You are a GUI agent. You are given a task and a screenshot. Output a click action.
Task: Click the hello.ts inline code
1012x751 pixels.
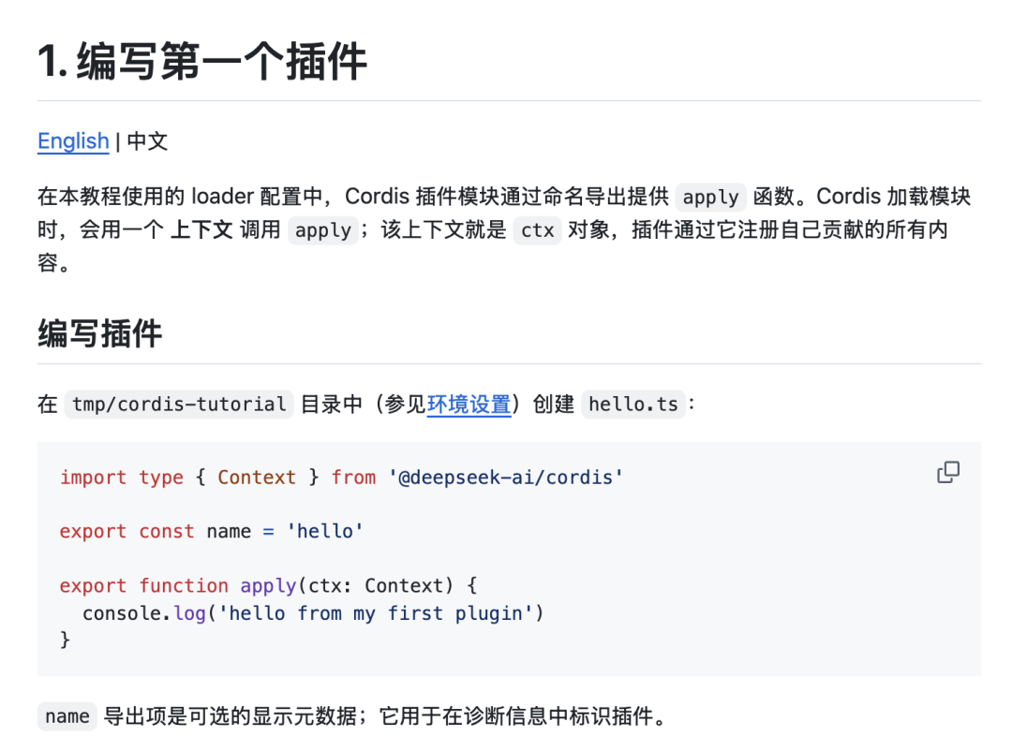coord(633,404)
